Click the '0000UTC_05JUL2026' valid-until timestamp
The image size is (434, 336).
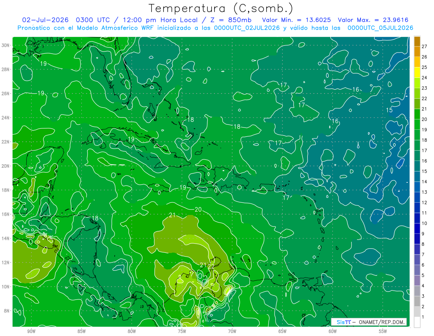pos(380,28)
